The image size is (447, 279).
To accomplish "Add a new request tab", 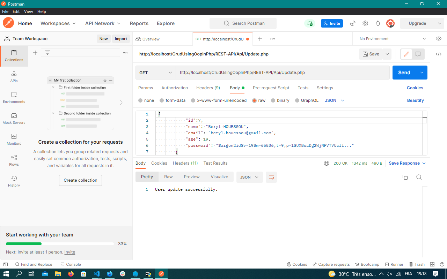I will tap(260, 39).
